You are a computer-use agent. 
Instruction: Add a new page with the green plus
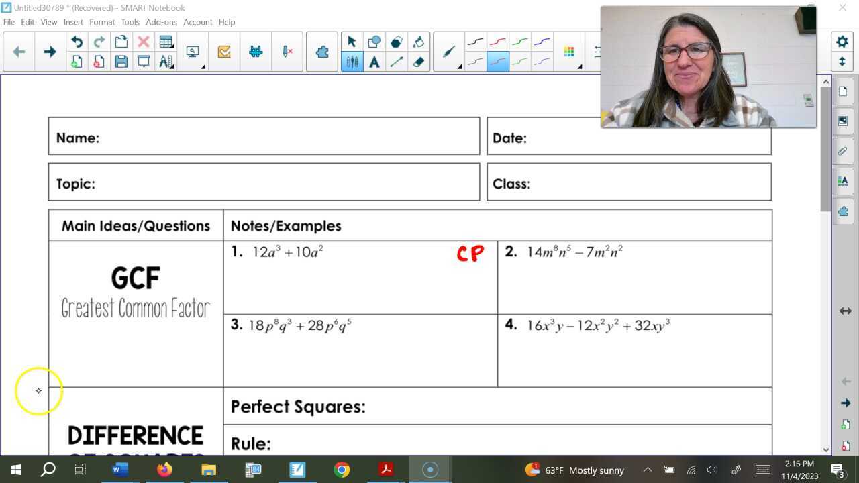[x=77, y=62]
